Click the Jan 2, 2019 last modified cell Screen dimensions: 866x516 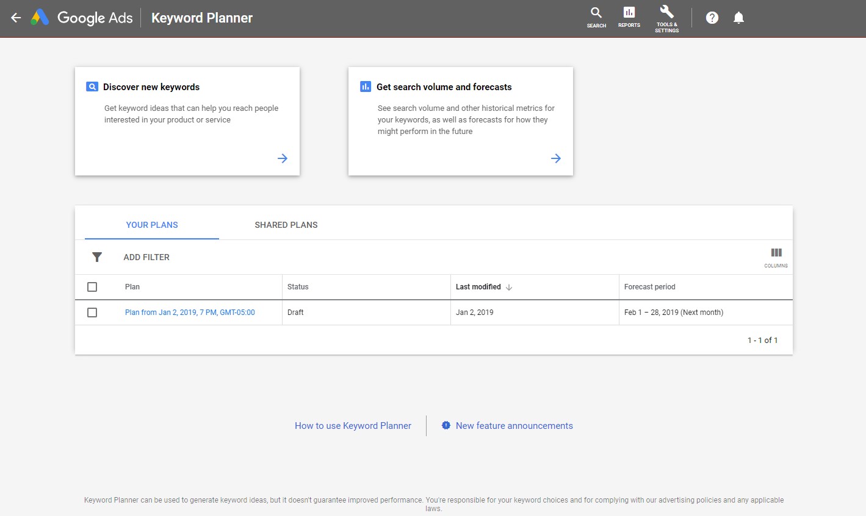click(475, 313)
